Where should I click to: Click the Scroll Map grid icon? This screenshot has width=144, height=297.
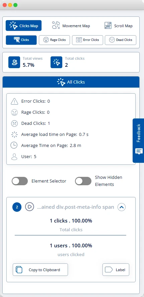(108, 26)
